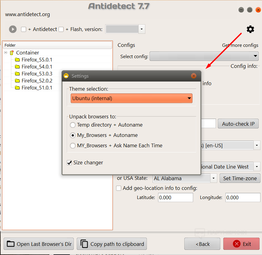
Task: Open the AL Alabama state dropdown
Action: pos(214,178)
